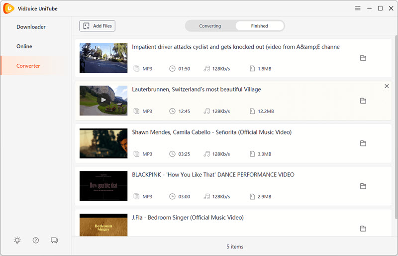Play Lauterbrunnen thumbnail video
This screenshot has height=256, width=398.
(103, 100)
